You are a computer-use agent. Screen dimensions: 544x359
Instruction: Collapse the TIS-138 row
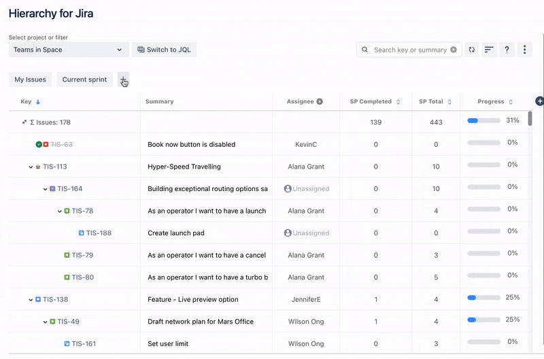click(x=31, y=300)
